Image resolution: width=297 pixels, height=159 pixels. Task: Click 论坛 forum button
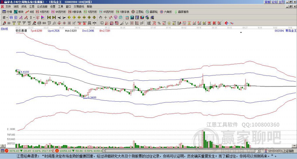(x=274, y=2)
